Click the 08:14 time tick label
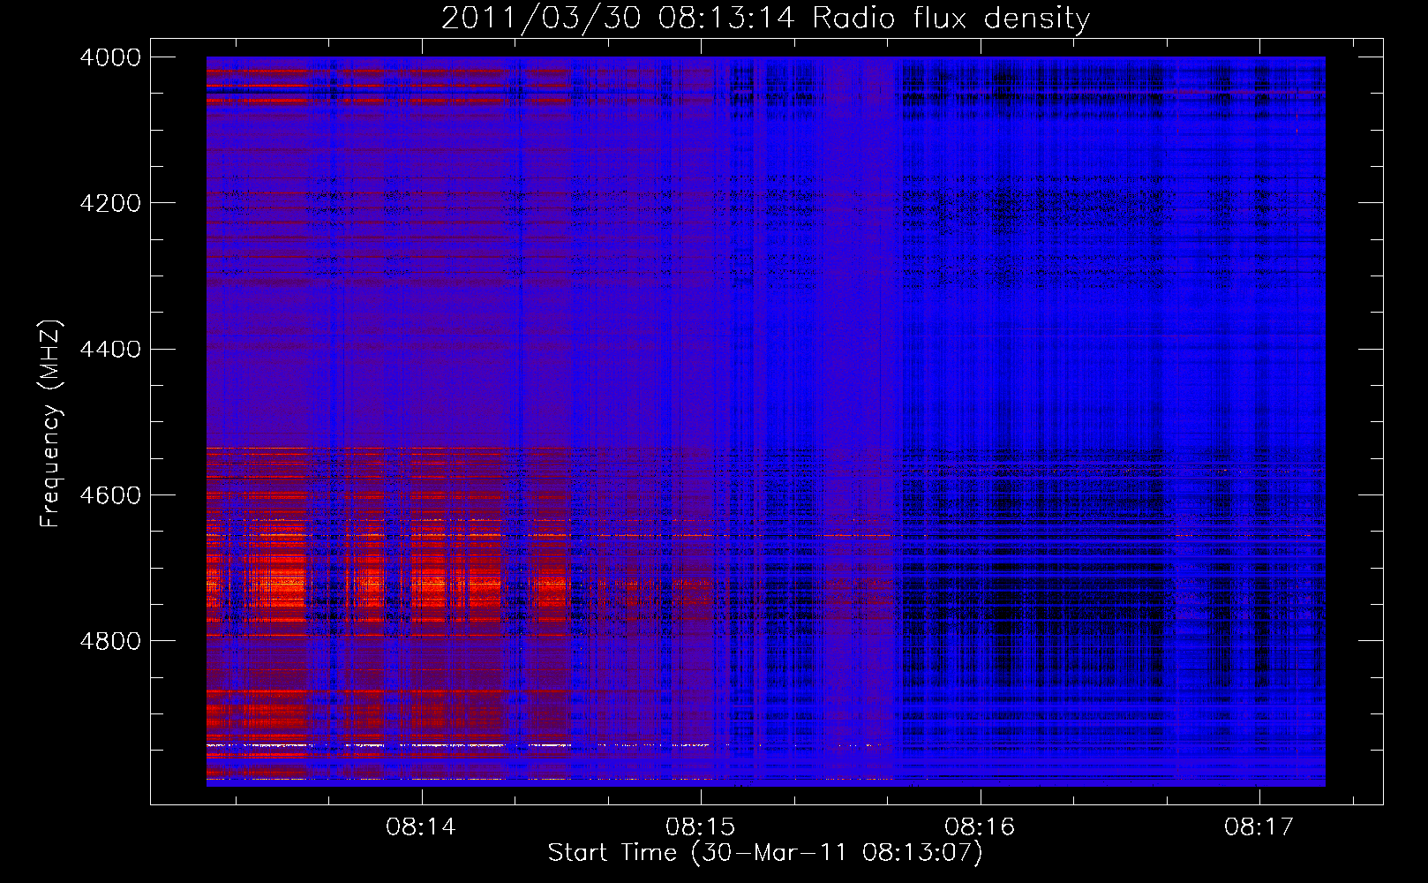The height and width of the screenshot is (883, 1428). pos(421,827)
